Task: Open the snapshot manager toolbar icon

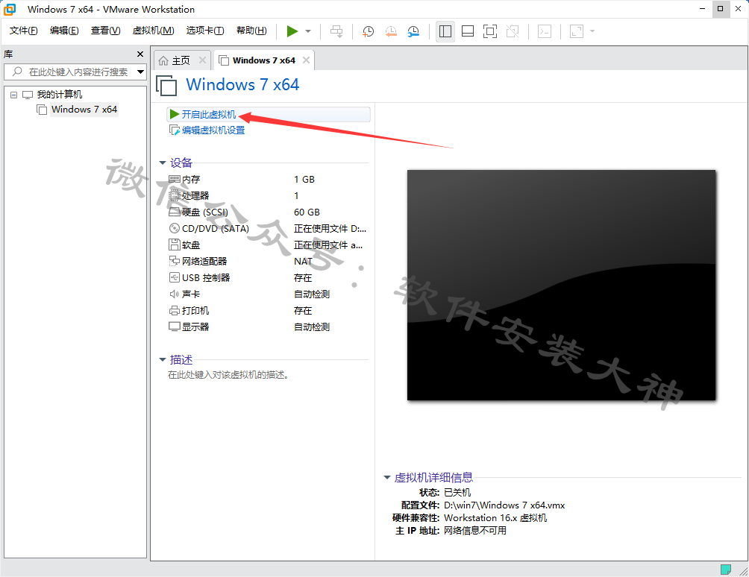Action: click(x=413, y=31)
